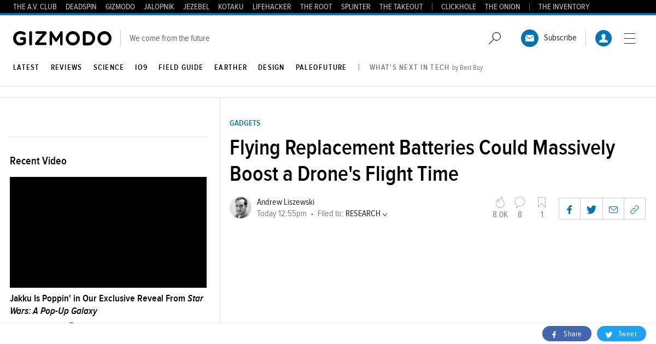Click Gizmodo in the top network bar
This screenshot has height=344, width=656.
(120, 7)
